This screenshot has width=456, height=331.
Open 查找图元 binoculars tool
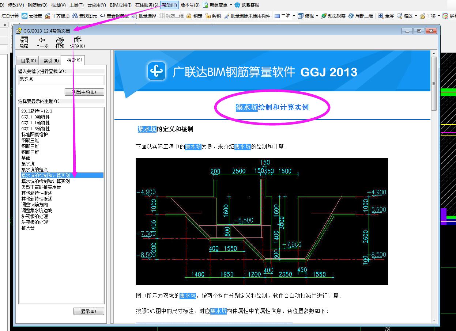[84, 16]
